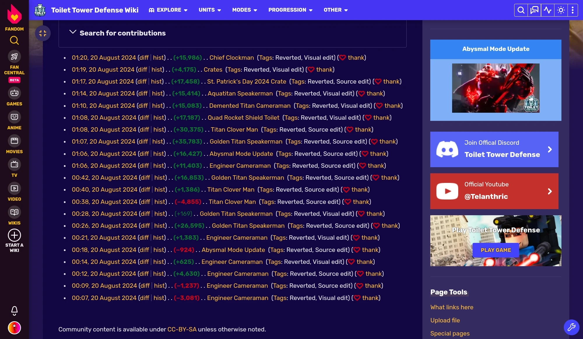
Task: Click the heart icon beside Chief Clockman thank
Action: (343, 58)
